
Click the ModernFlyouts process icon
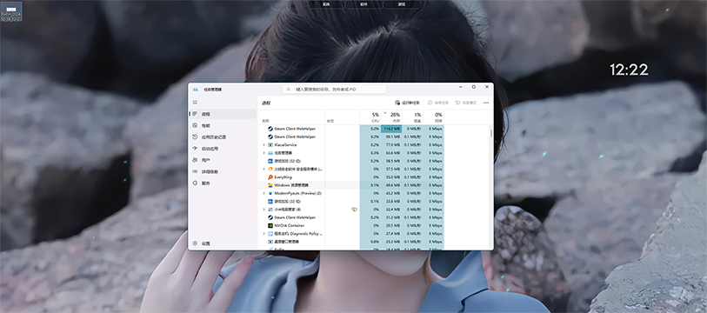(270, 193)
